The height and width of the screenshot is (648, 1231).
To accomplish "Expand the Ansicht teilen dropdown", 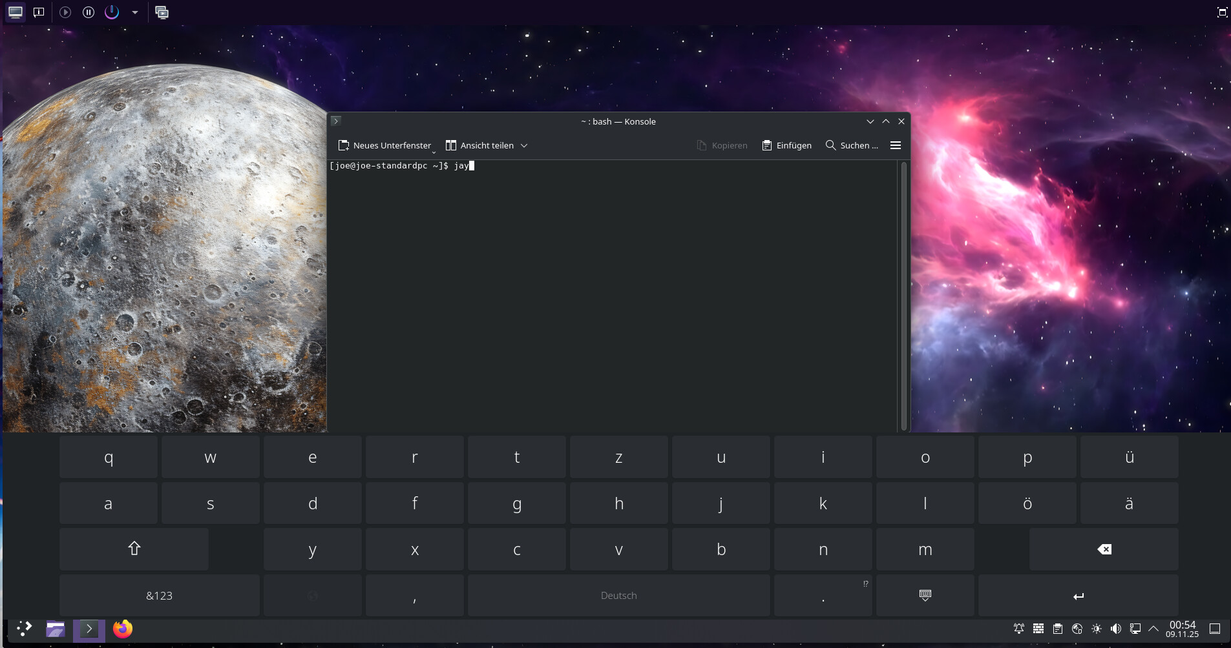I will point(524,146).
